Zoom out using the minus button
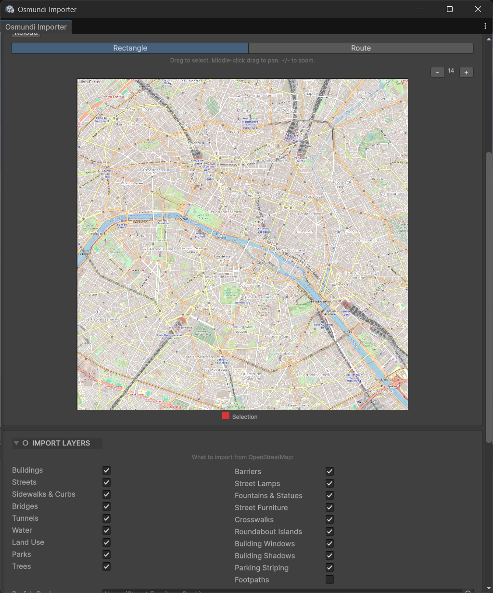 (437, 72)
